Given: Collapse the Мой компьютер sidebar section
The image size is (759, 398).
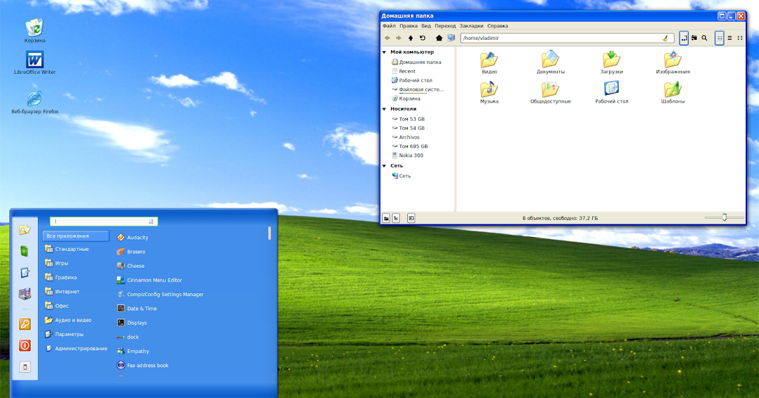Looking at the screenshot, I should coord(385,52).
